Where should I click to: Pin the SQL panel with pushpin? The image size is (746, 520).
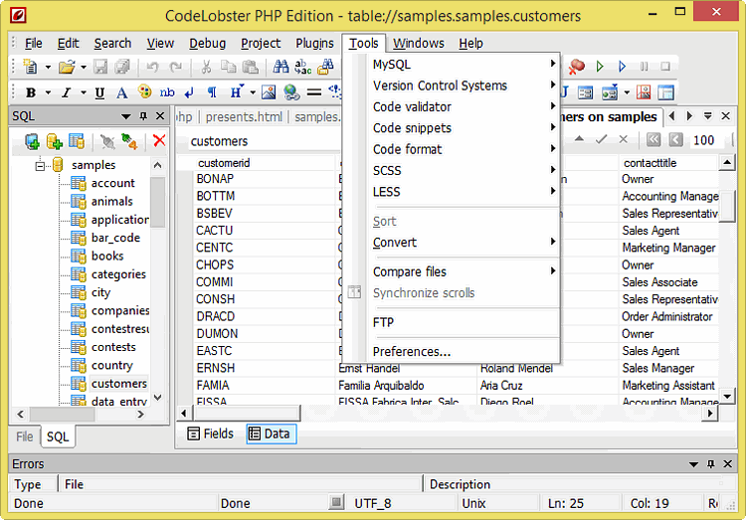(143, 116)
